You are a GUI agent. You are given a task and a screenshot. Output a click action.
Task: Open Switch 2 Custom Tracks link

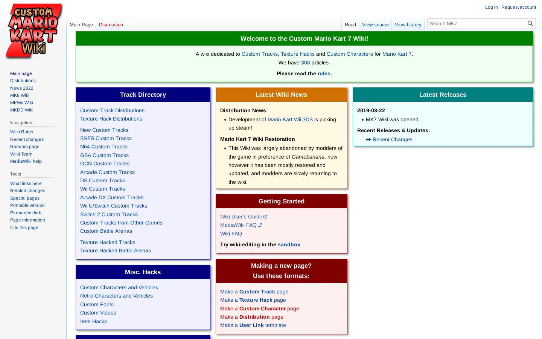pyautogui.click(x=109, y=214)
